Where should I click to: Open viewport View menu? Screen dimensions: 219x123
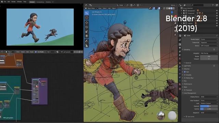click(x=100, y=8)
